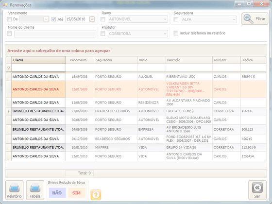Click the Tabela printer button

35,190
